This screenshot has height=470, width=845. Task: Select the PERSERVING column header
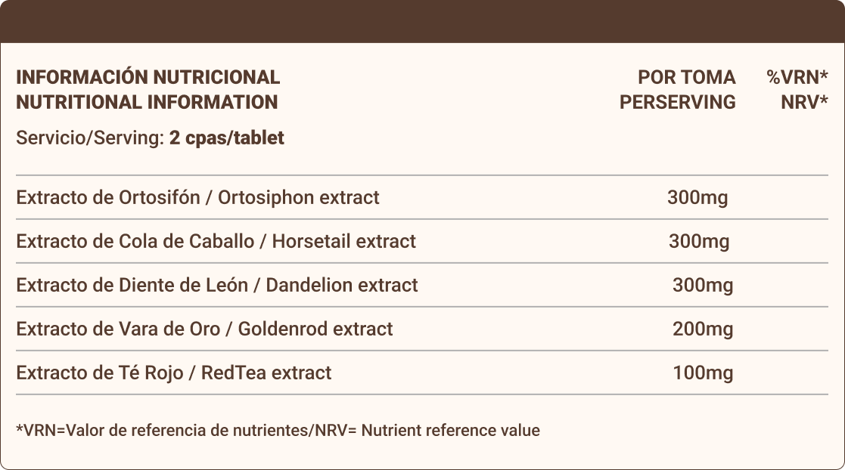677,102
